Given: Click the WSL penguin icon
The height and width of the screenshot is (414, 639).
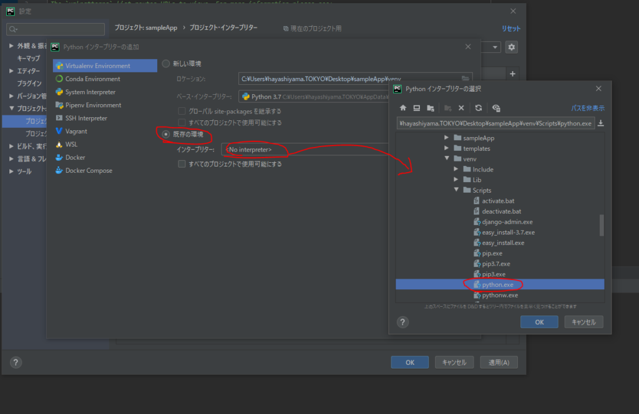Looking at the screenshot, I should (59, 144).
